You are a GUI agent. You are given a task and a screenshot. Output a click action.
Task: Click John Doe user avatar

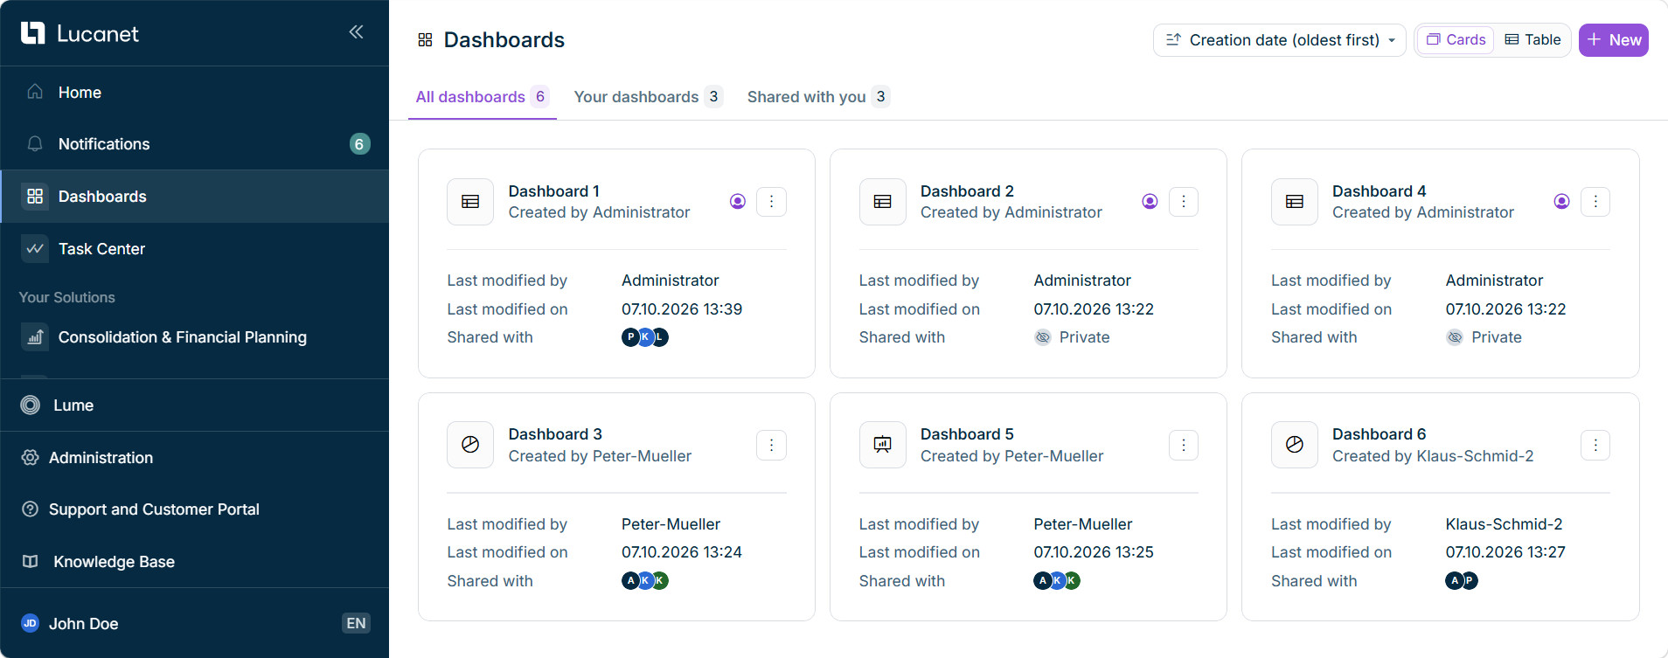point(31,623)
